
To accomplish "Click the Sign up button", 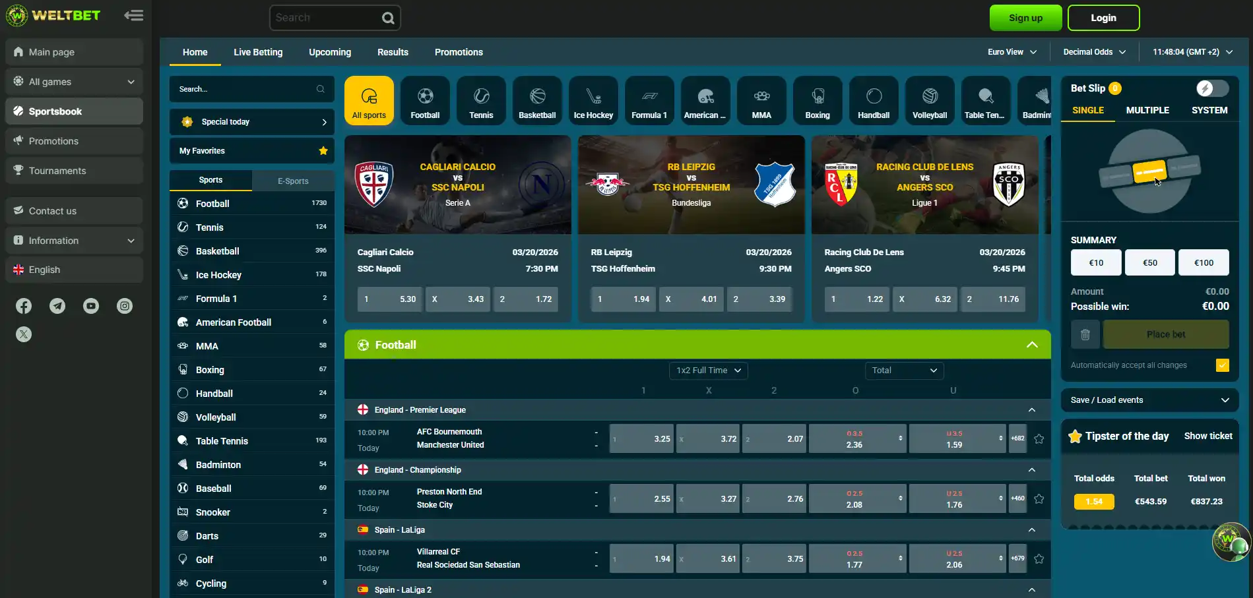I will point(1025,18).
